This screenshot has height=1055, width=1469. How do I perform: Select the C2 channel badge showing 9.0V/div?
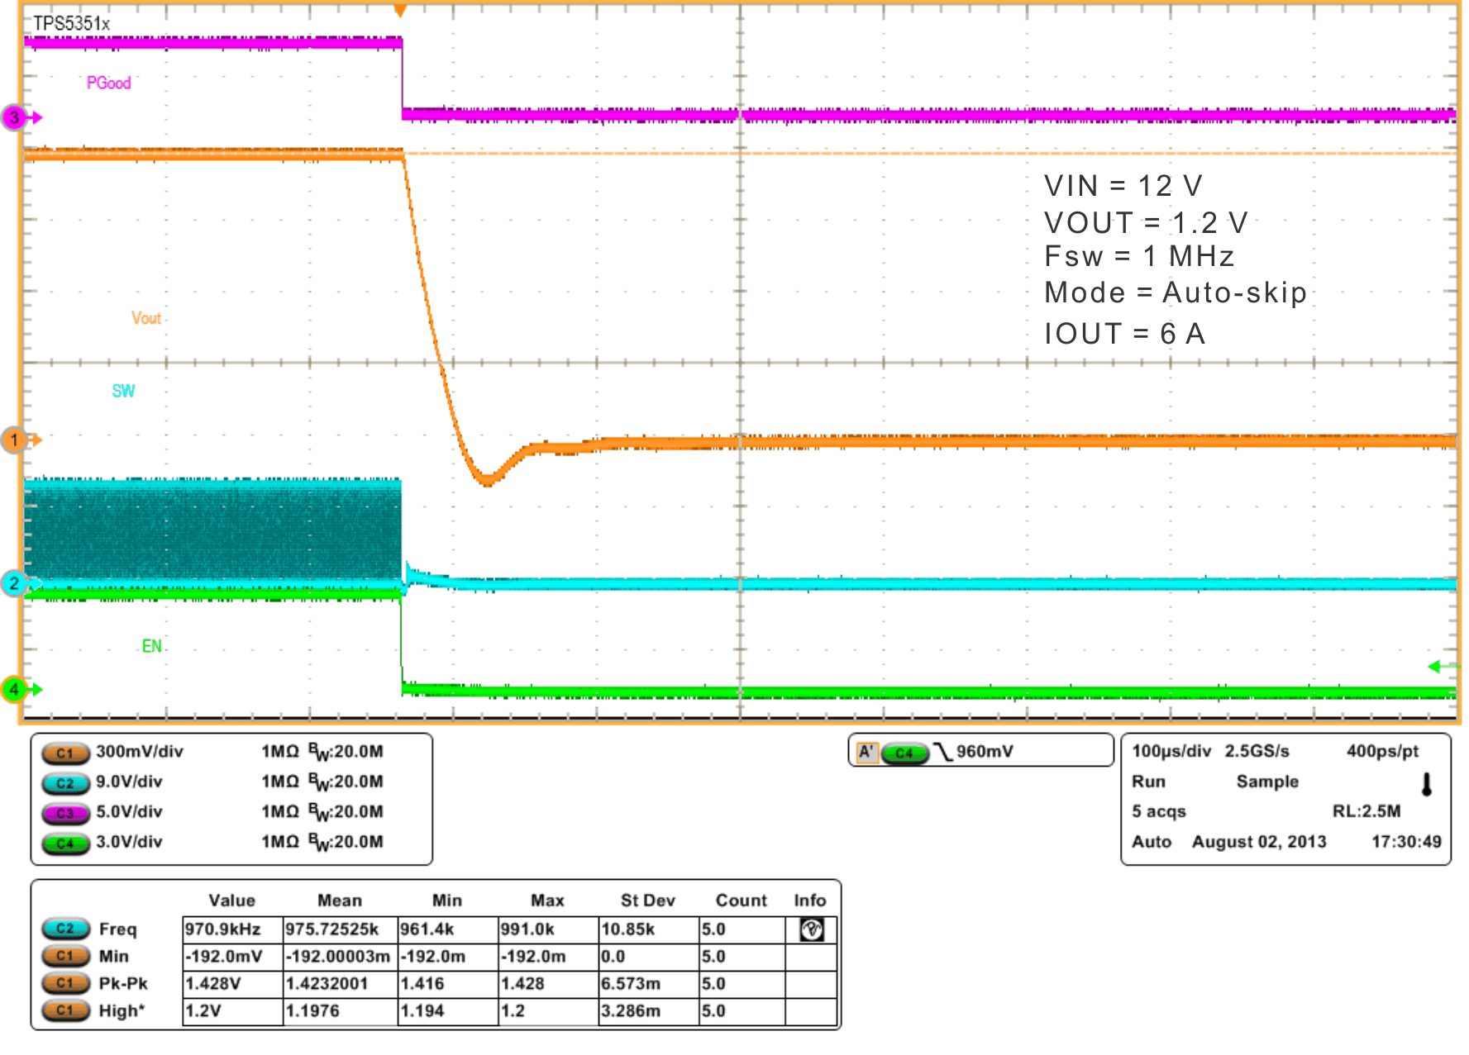click(x=66, y=783)
